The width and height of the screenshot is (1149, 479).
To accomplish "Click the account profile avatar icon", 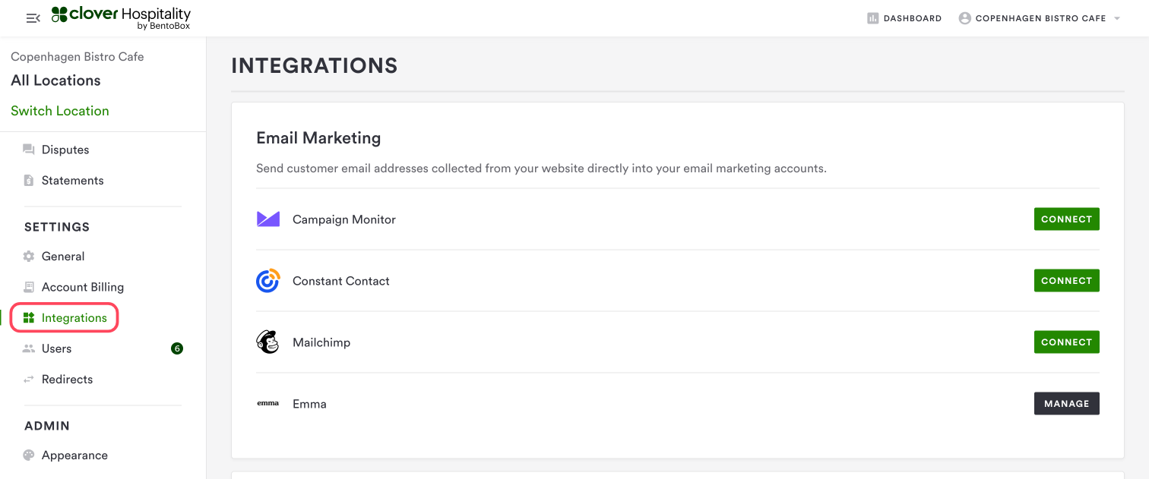I will point(965,18).
